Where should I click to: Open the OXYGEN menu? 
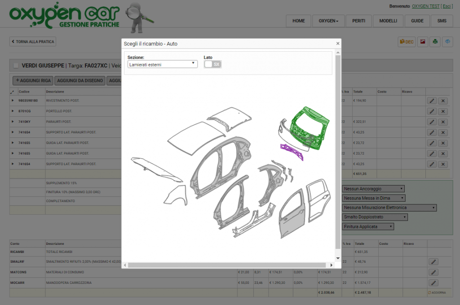point(328,21)
